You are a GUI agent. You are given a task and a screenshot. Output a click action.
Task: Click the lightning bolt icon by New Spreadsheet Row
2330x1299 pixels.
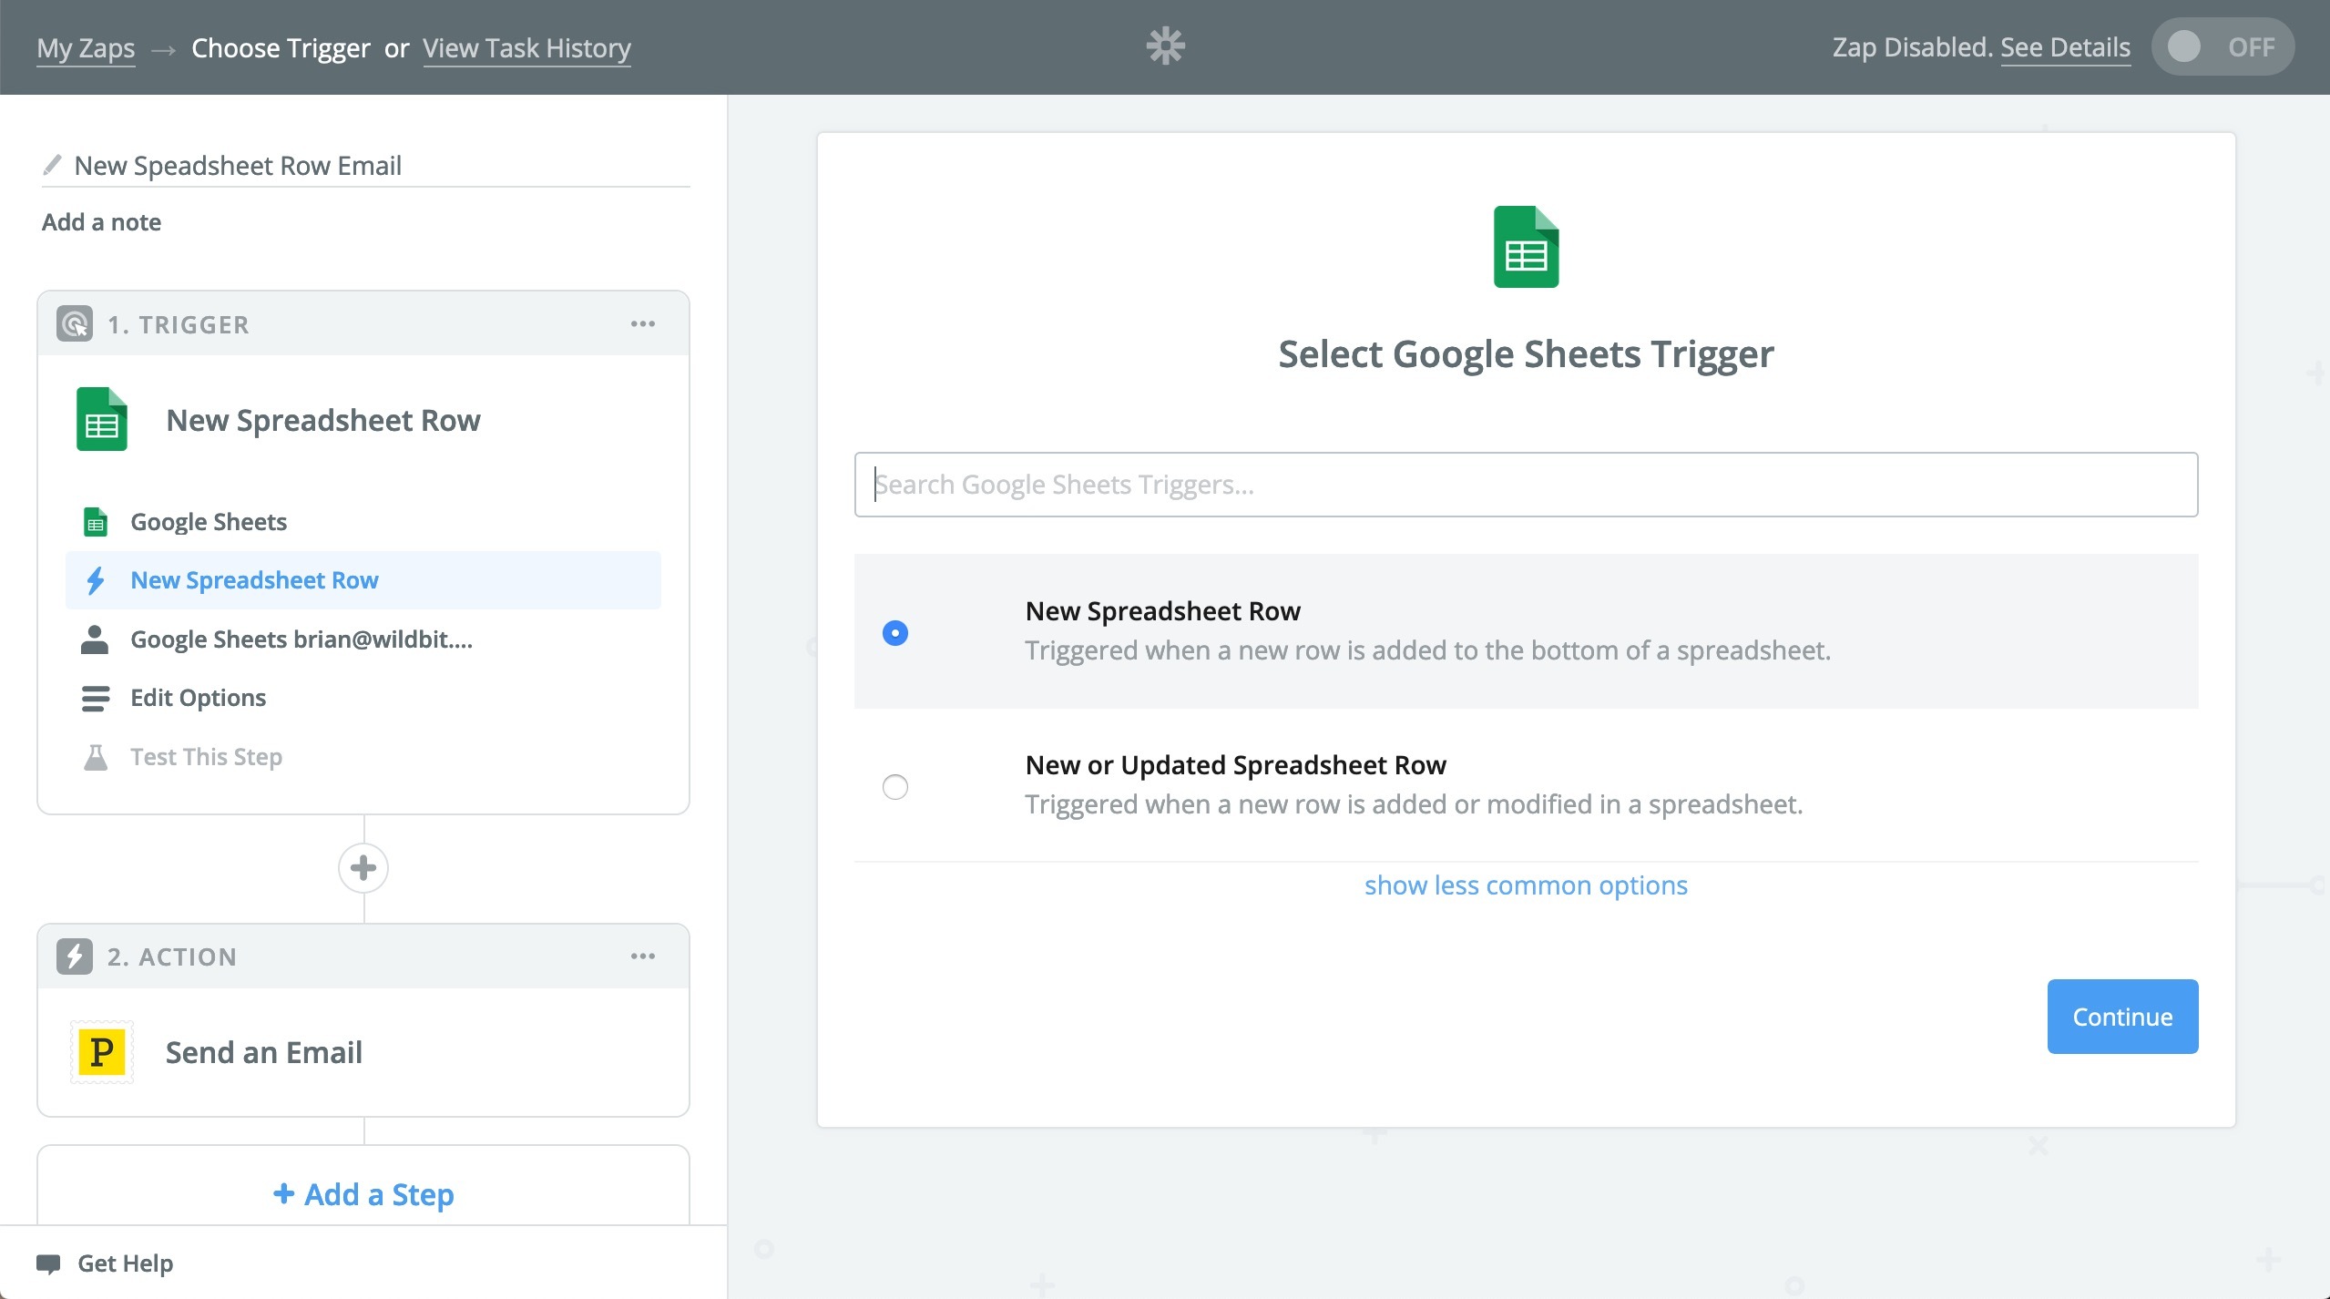click(x=96, y=580)
